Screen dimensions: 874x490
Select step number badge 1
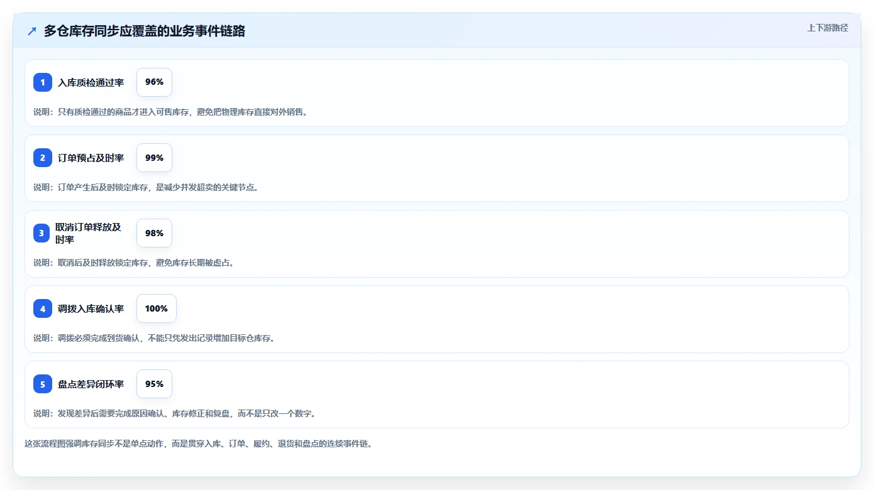pos(43,82)
